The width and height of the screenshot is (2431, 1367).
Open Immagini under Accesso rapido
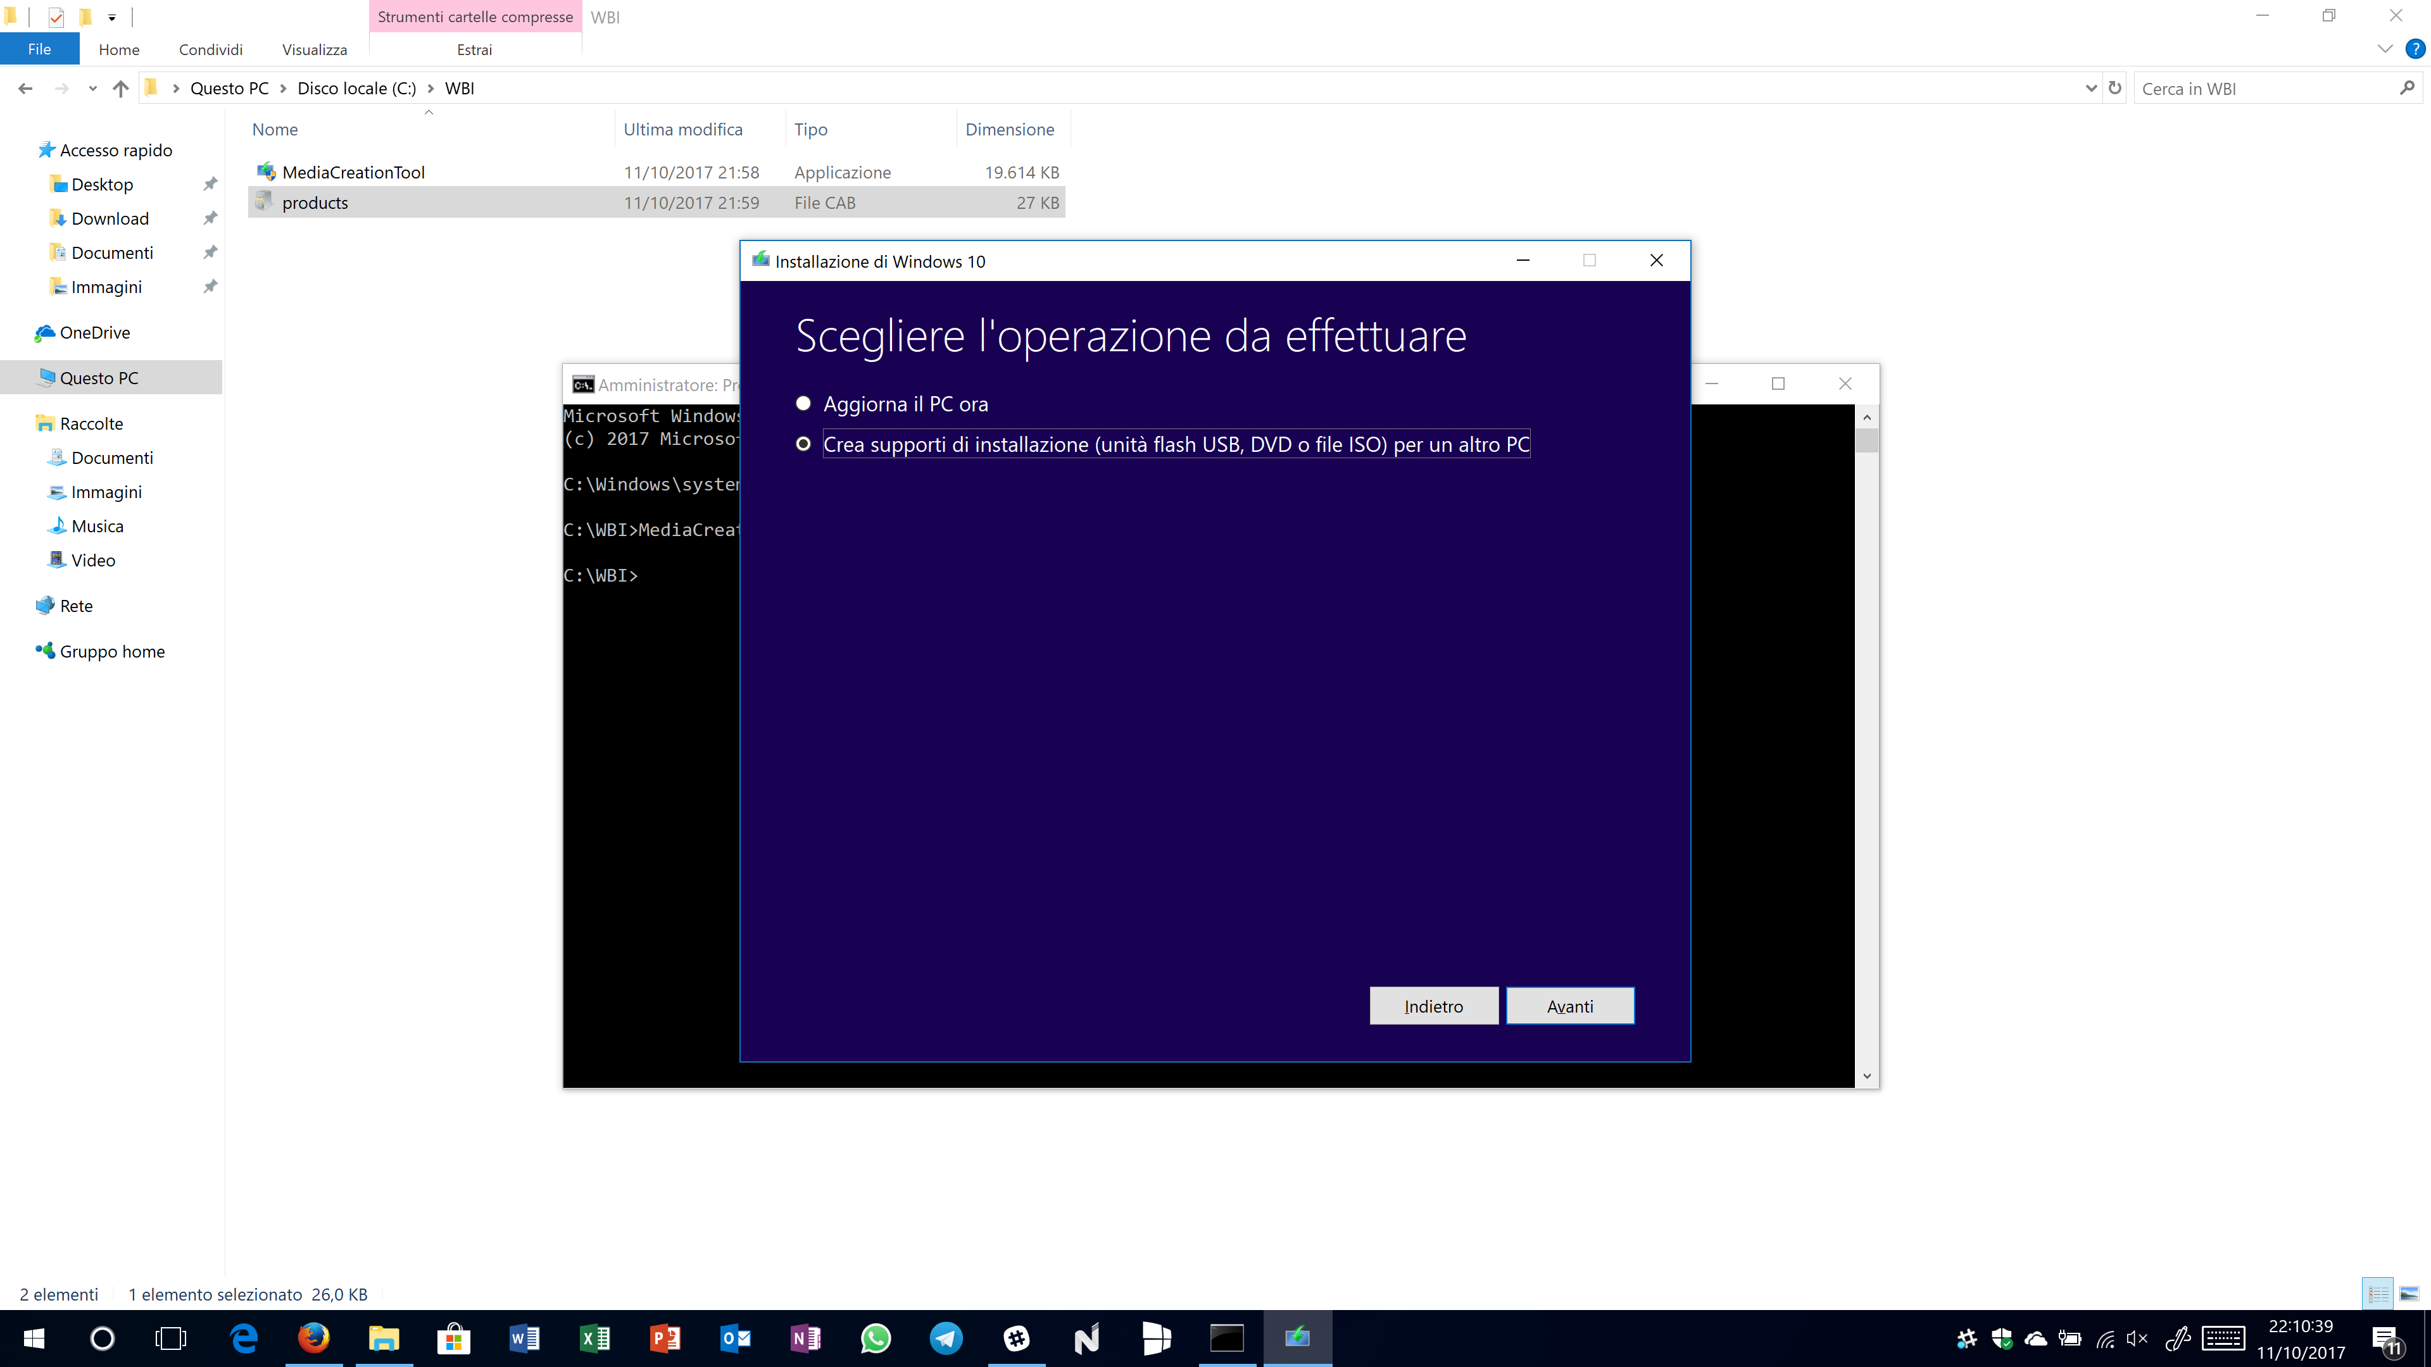click(106, 287)
